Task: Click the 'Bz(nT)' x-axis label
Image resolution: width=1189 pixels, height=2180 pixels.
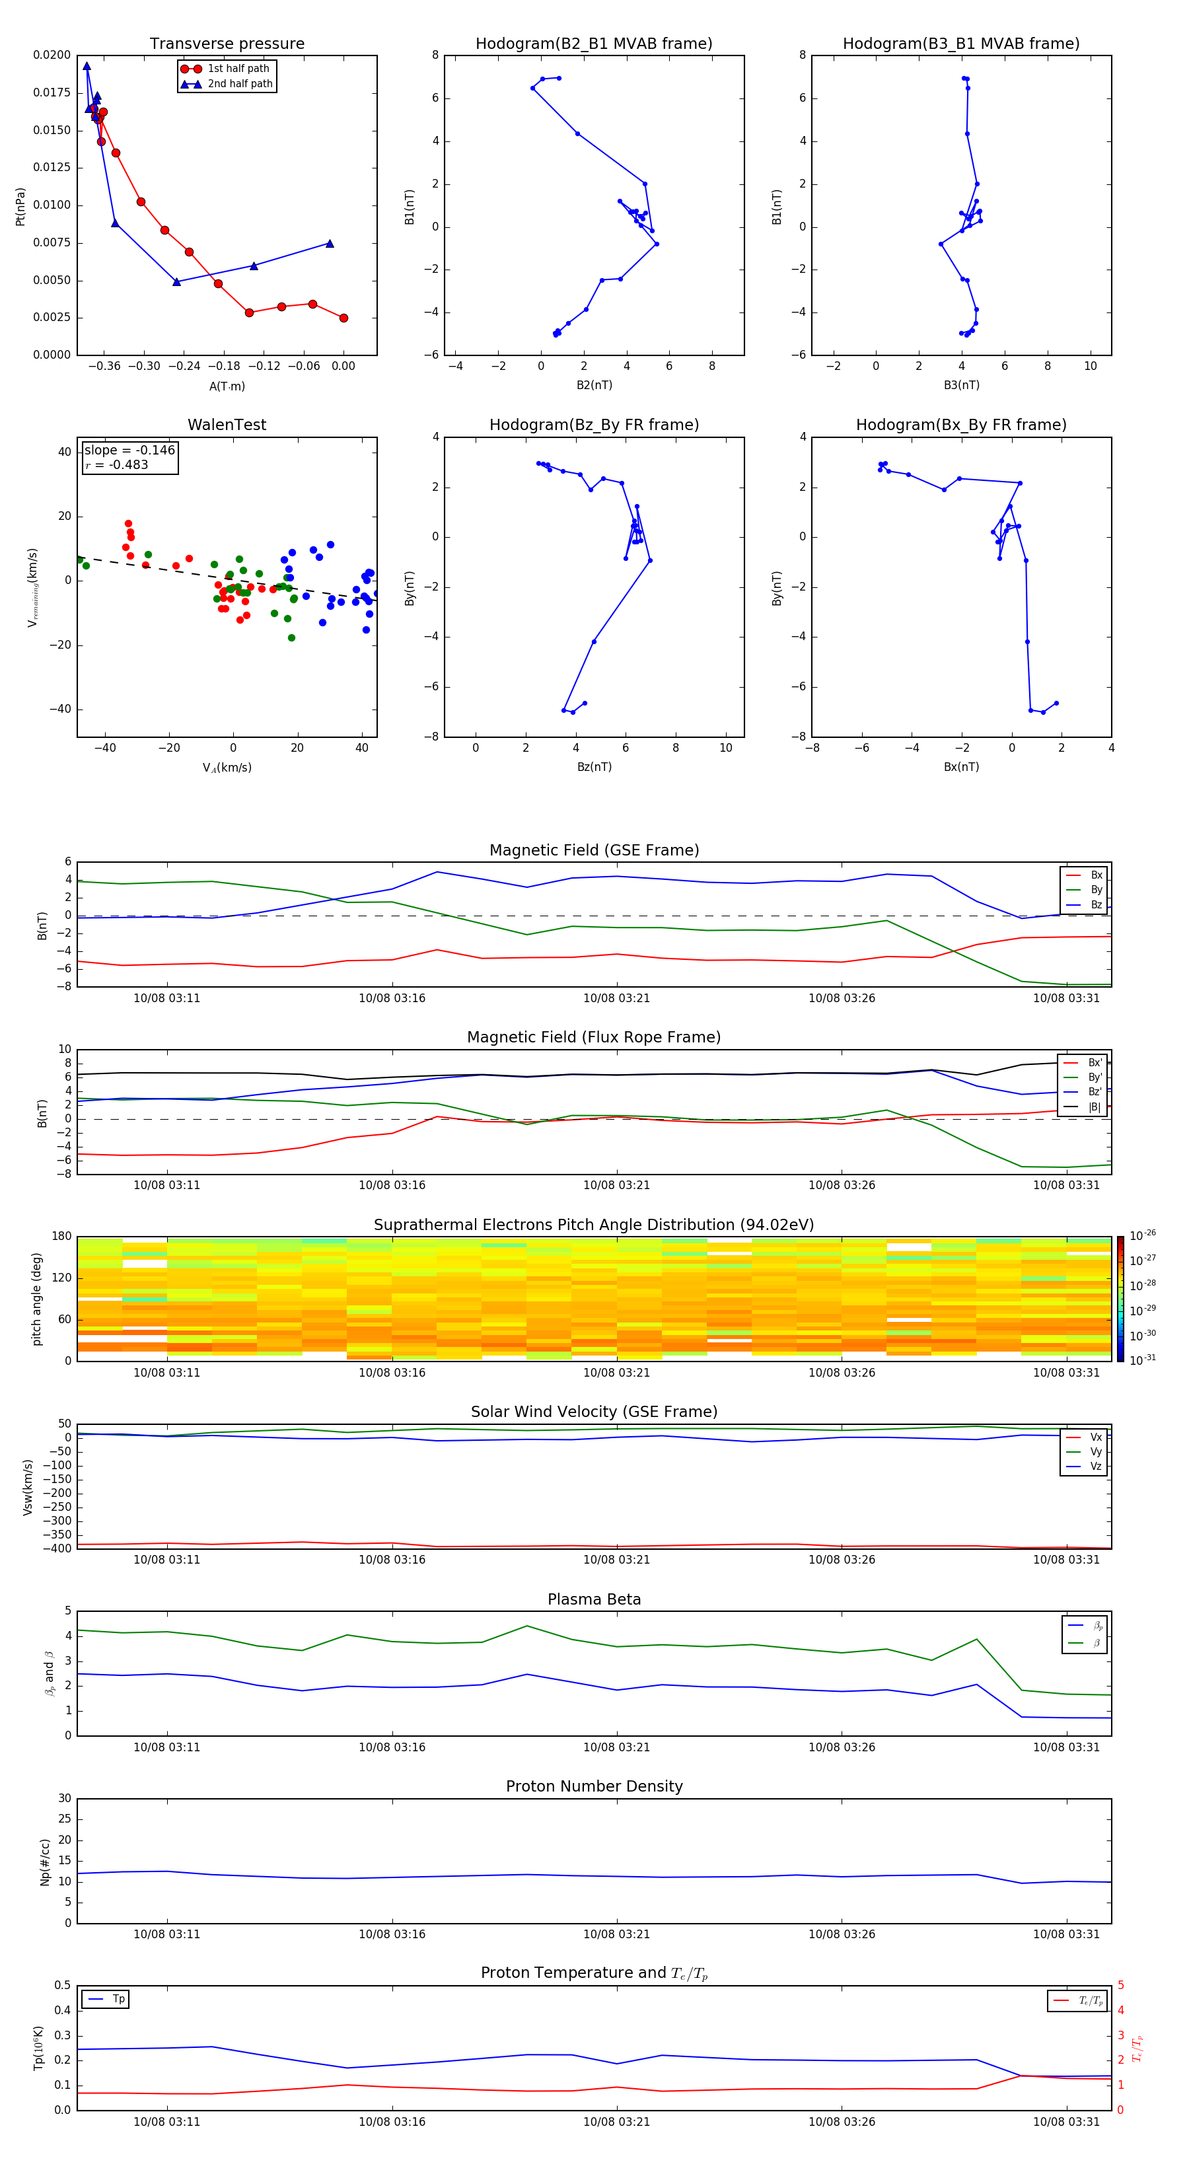Action: pyautogui.click(x=594, y=768)
